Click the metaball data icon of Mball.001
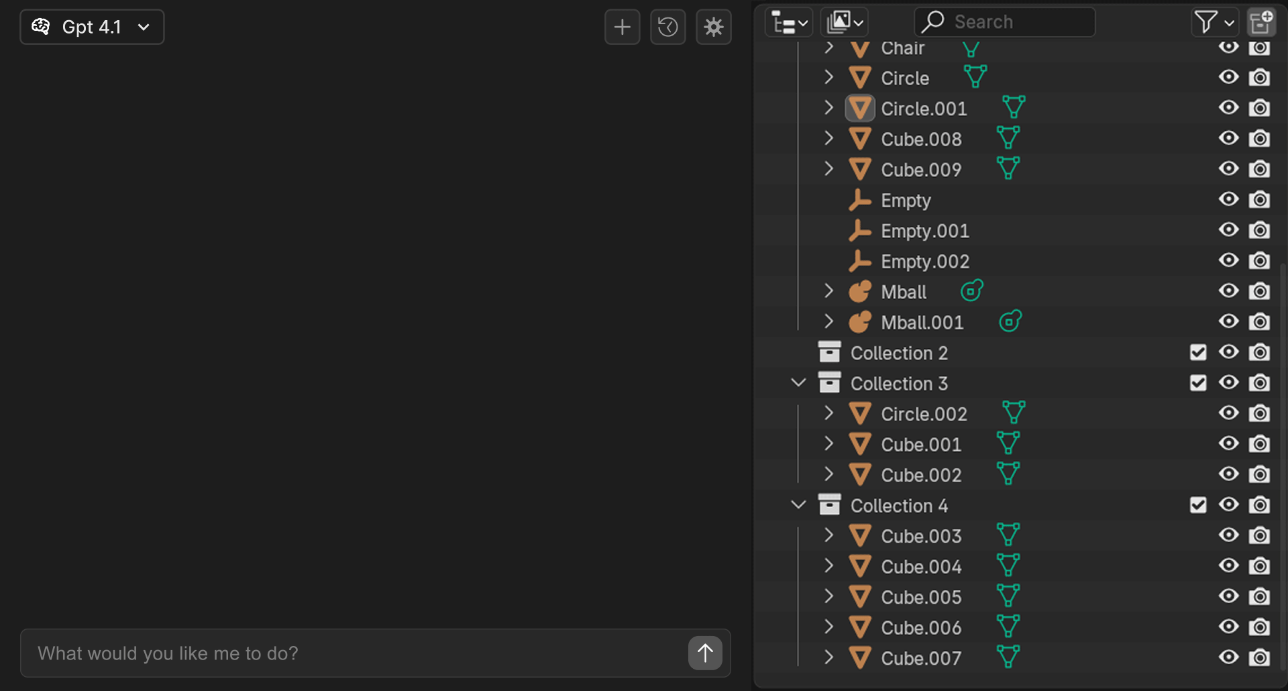 point(1010,321)
